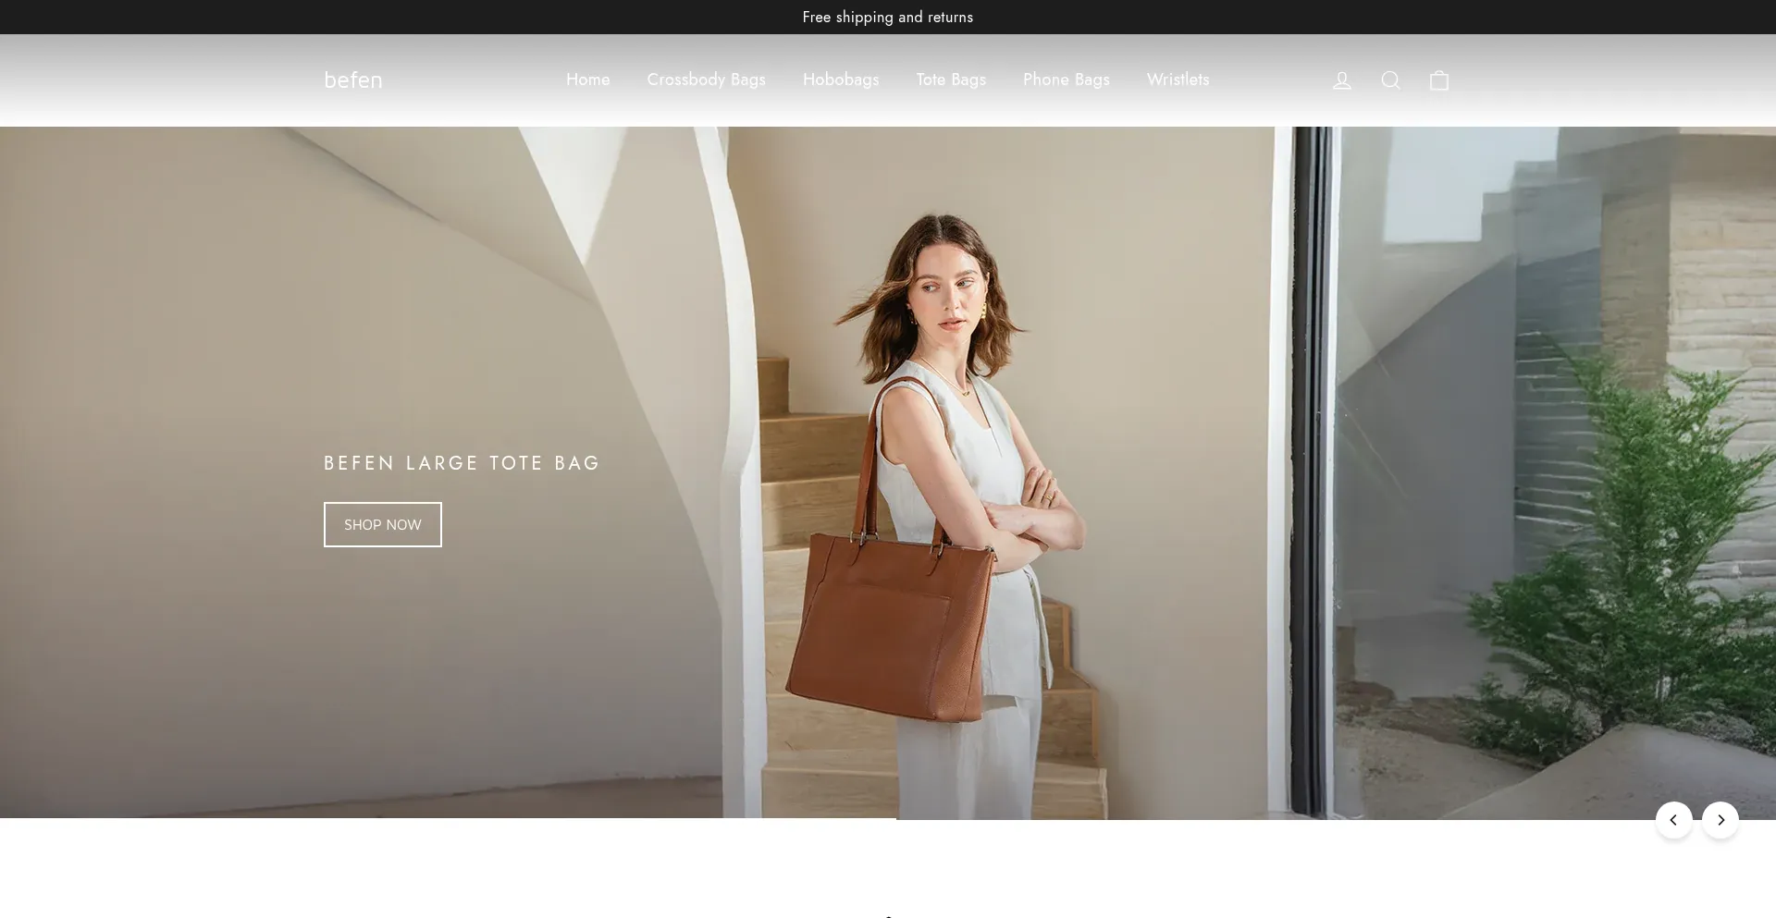Click the SHOP NOW button

383,524
